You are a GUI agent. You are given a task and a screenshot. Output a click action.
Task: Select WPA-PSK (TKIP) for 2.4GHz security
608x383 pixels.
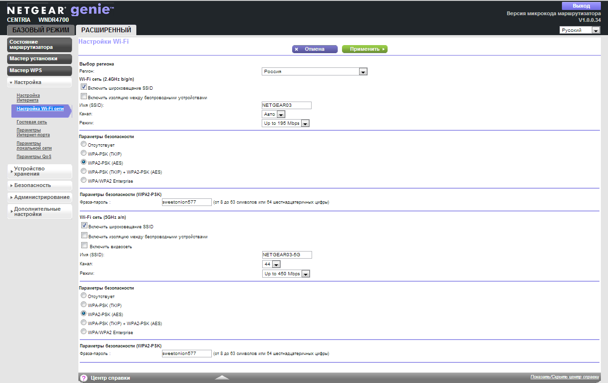[x=84, y=153]
